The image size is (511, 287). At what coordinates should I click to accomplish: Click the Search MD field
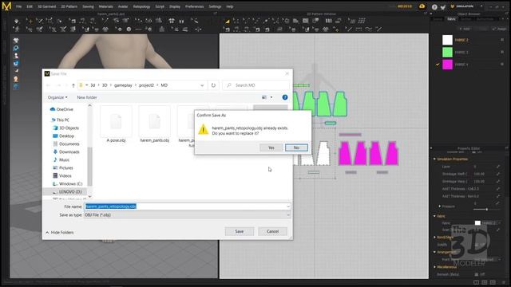(x=255, y=85)
